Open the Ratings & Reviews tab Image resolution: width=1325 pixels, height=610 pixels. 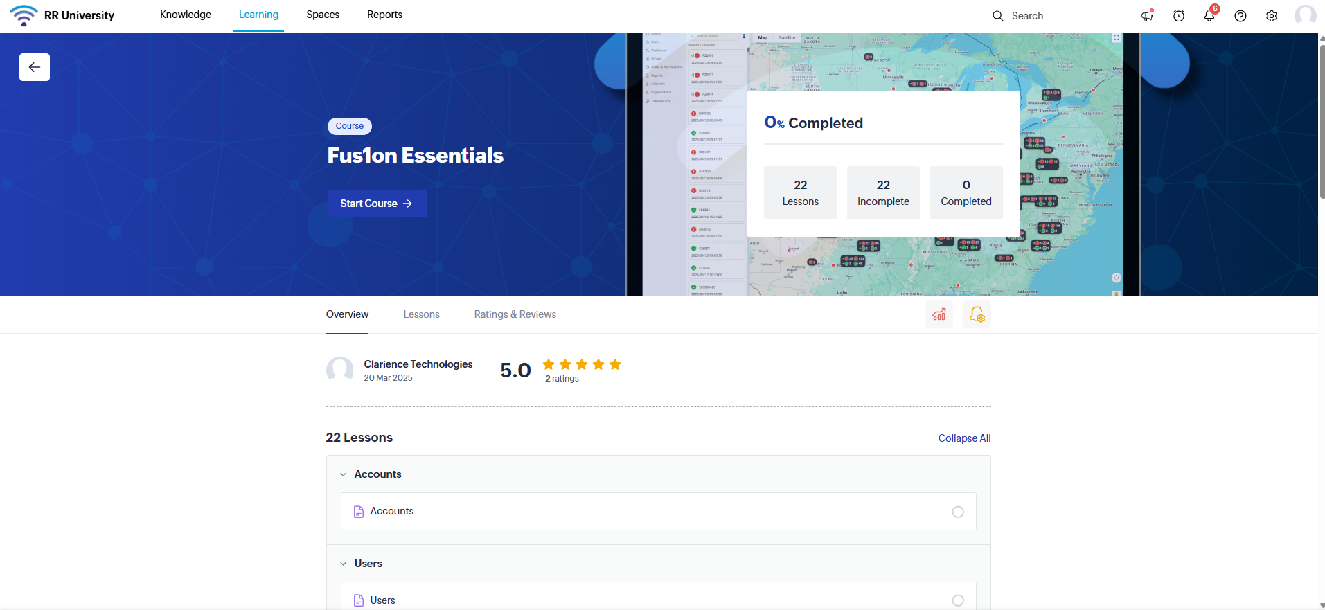(x=515, y=314)
